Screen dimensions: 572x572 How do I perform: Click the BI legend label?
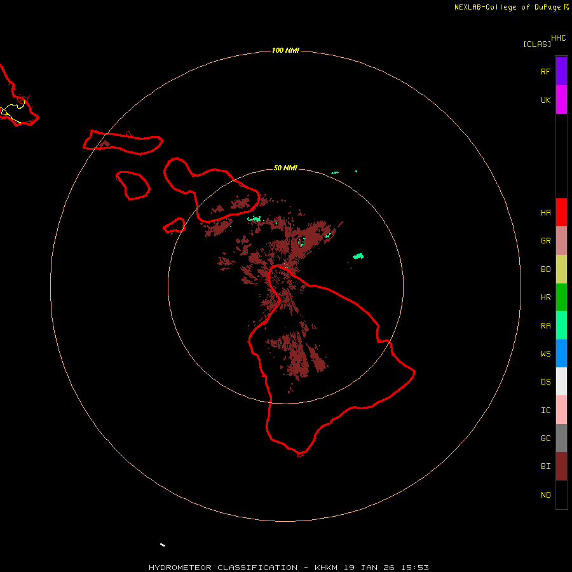tap(545, 466)
